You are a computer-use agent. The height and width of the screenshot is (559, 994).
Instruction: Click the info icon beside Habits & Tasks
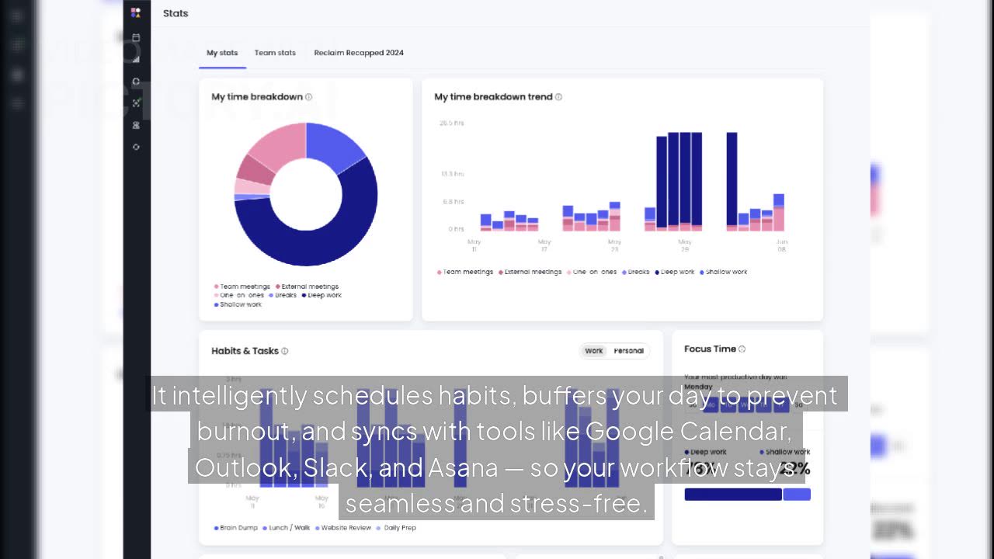[284, 351]
